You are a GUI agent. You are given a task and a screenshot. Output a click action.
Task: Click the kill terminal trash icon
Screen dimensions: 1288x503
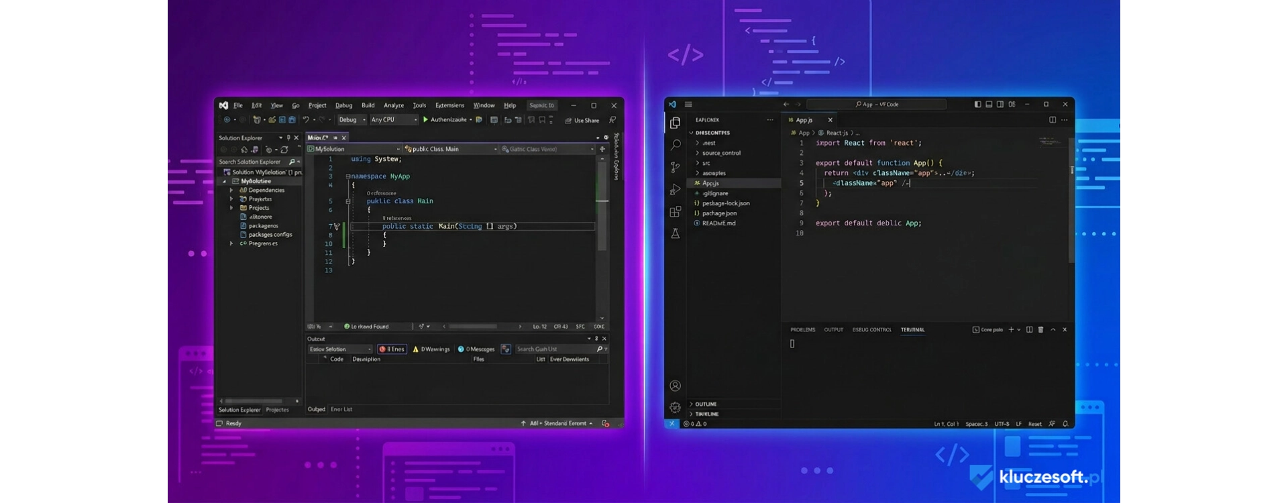(1040, 330)
